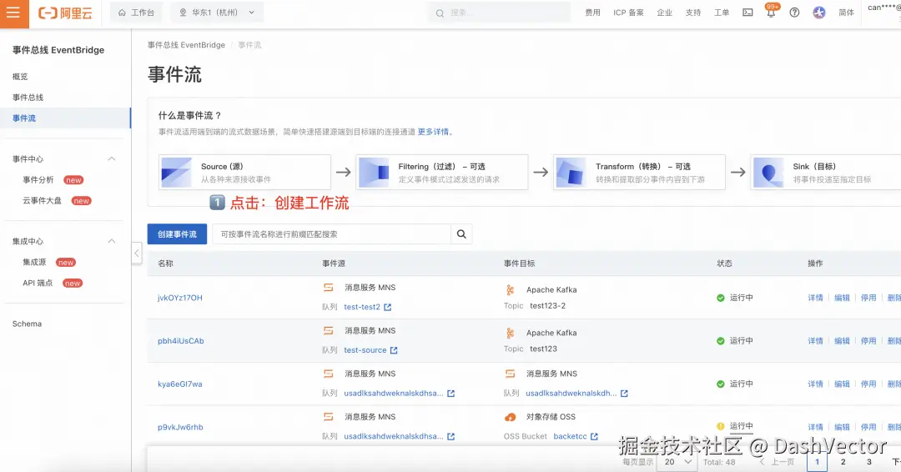Viewport: 901px width, 472px height.
Task: Click 编辑 for p9vkJw6rhb
Action: click(842, 427)
